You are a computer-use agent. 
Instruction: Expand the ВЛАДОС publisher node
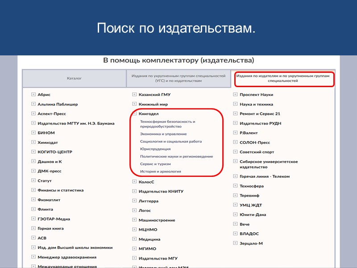pyautogui.click(x=235, y=234)
